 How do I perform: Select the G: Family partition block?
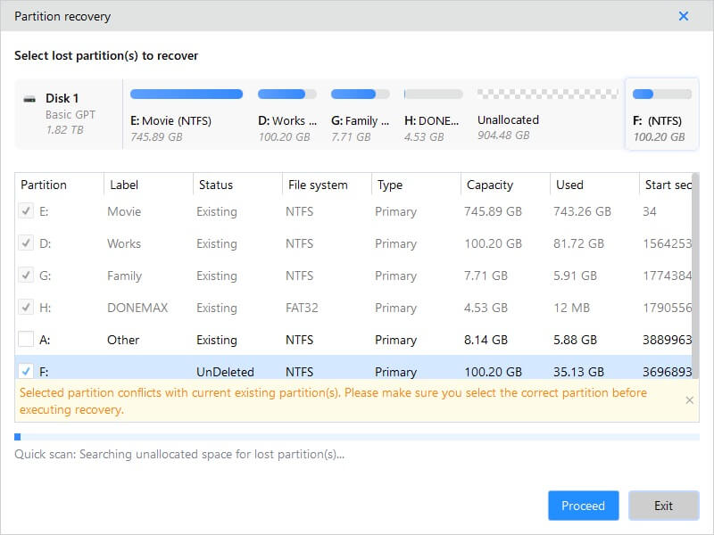(x=361, y=115)
